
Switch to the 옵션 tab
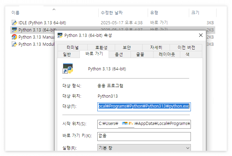pyautogui.click(x=119, y=54)
